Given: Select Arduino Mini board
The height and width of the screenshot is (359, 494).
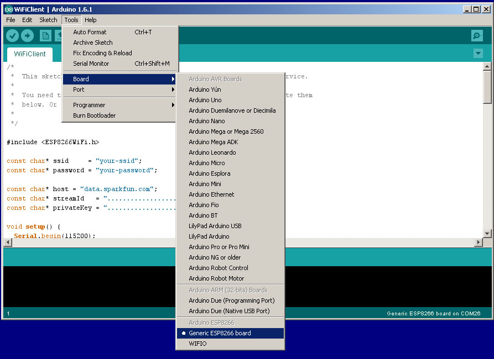Looking at the screenshot, I should (x=230, y=184).
